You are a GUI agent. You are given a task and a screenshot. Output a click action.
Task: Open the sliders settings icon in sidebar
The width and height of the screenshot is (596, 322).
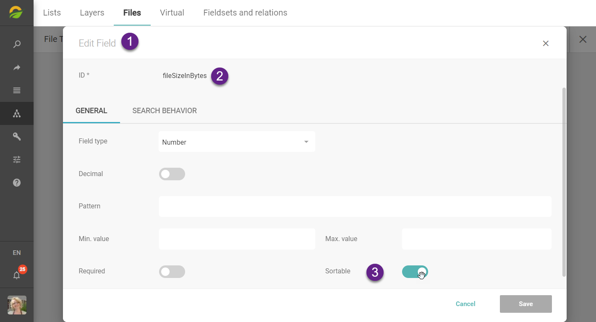click(x=17, y=160)
